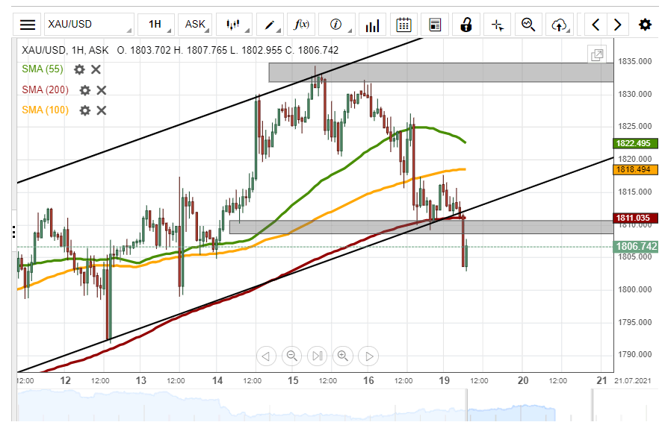662x428 pixels.
Task: Select the pencil drawing tool
Action: [x=270, y=25]
